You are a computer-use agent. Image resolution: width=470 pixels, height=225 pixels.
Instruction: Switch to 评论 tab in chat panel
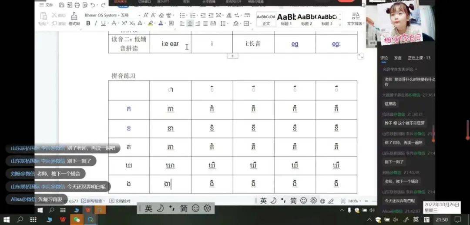[384, 58]
